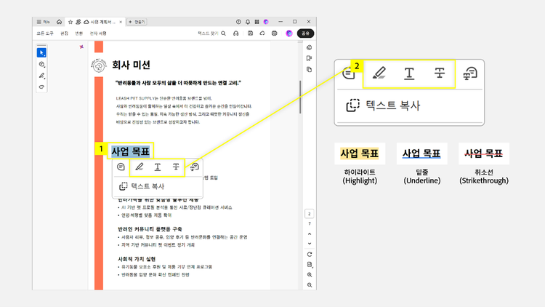Highlight selected text via popup toolbar
Viewport: 545px width, 307px height.
click(x=139, y=167)
